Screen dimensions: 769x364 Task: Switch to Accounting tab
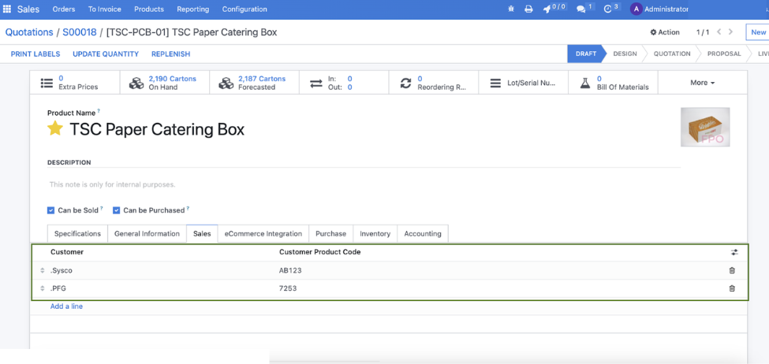pyautogui.click(x=423, y=234)
